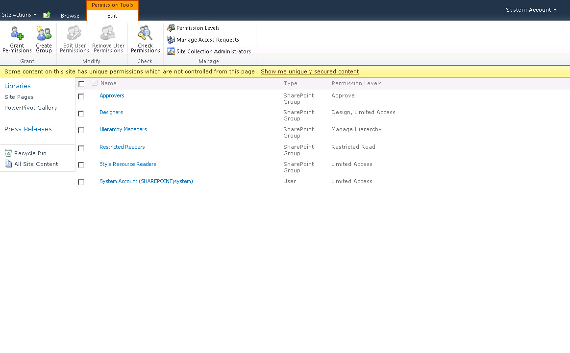Go to Press Releases in the sidebar
Screen dimensions: 570x353
pos(28,129)
